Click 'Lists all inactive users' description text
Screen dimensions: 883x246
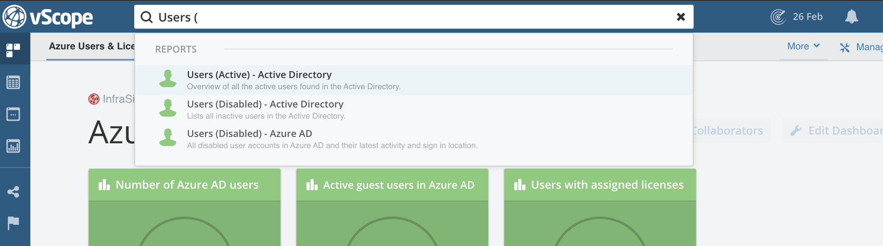click(x=266, y=116)
